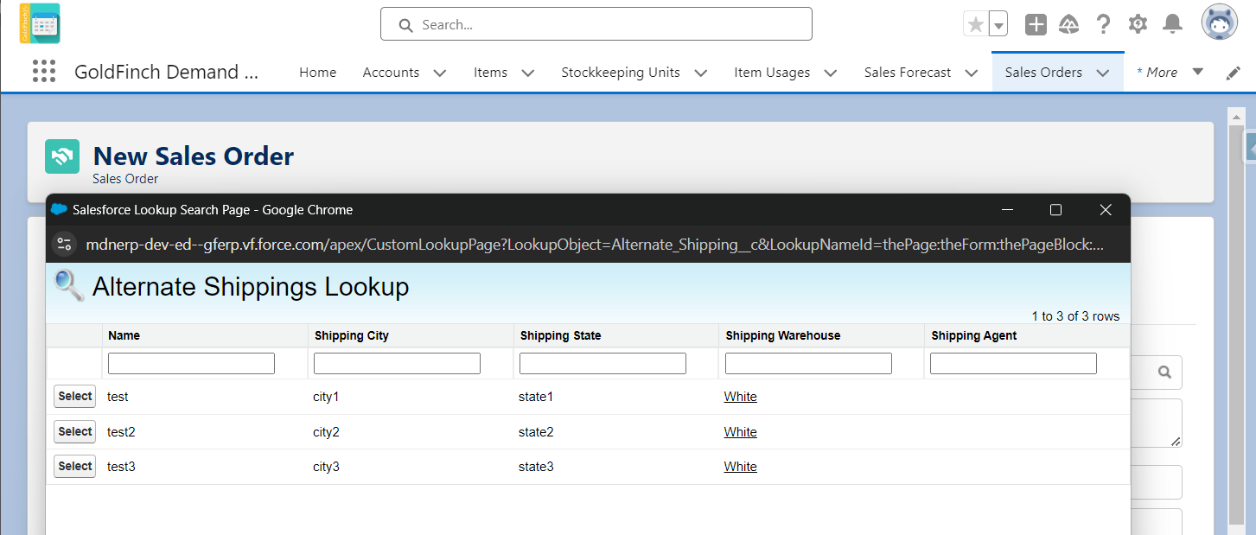The height and width of the screenshot is (535, 1256).
Task: Click the state3 cell
Action: click(x=536, y=467)
